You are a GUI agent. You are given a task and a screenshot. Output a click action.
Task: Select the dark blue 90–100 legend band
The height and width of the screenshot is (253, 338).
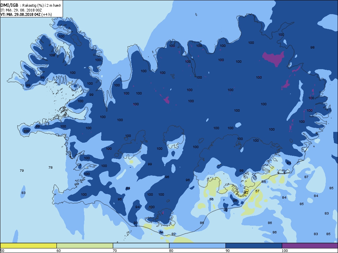pos(254,246)
